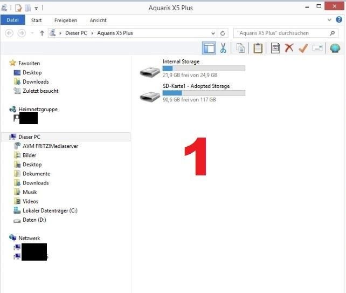Open Desktop folder under Dieser PC
Viewport: 346px width, 293px height.
coord(32,165)
